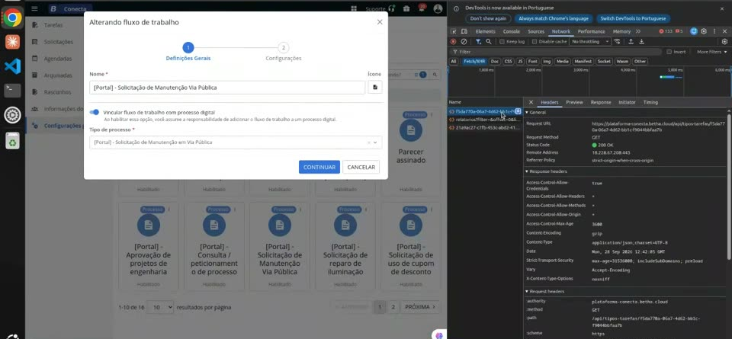Open Visual Studio Code from the dock
732x339 pixels.
point(13,66)
